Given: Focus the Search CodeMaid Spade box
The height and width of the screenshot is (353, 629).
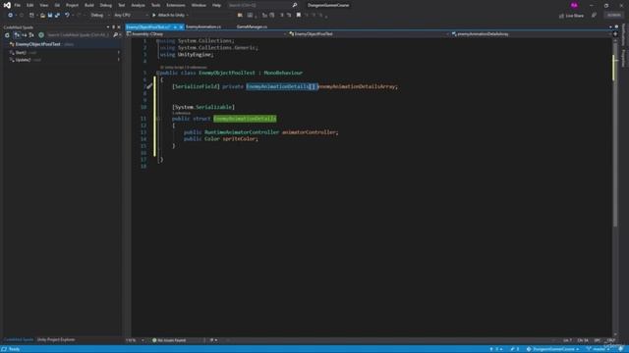Looking at the screenshot, I should pos(78,35).
